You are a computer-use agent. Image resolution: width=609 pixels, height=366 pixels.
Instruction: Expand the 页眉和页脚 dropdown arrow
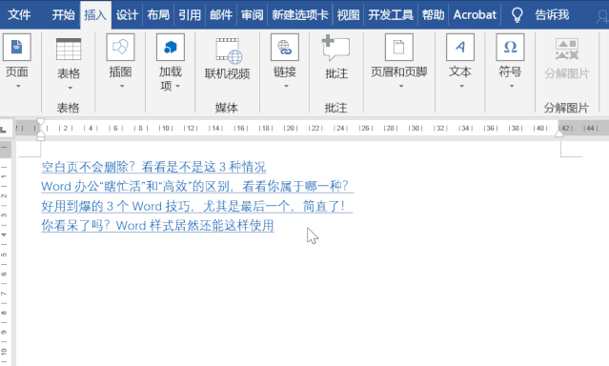coord(401,86)
